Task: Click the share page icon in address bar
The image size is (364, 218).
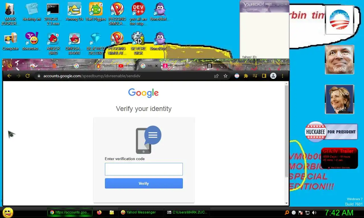Action: [216, 76]
